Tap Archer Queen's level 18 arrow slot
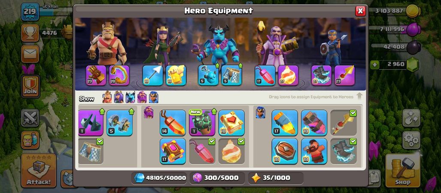The image size is (441, 193). pyautogui.click(x=153, y=75)
